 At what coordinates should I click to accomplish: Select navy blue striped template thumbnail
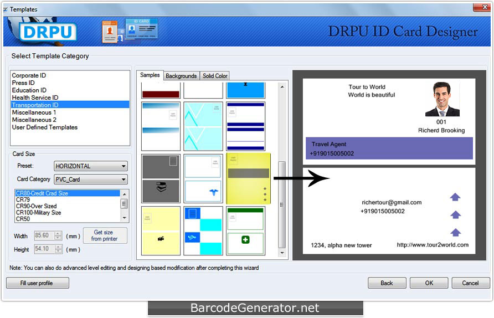point(245,126)
